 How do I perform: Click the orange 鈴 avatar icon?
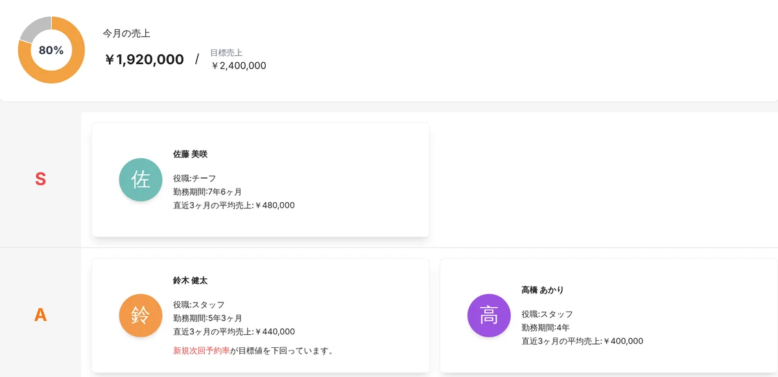[141, 315]
